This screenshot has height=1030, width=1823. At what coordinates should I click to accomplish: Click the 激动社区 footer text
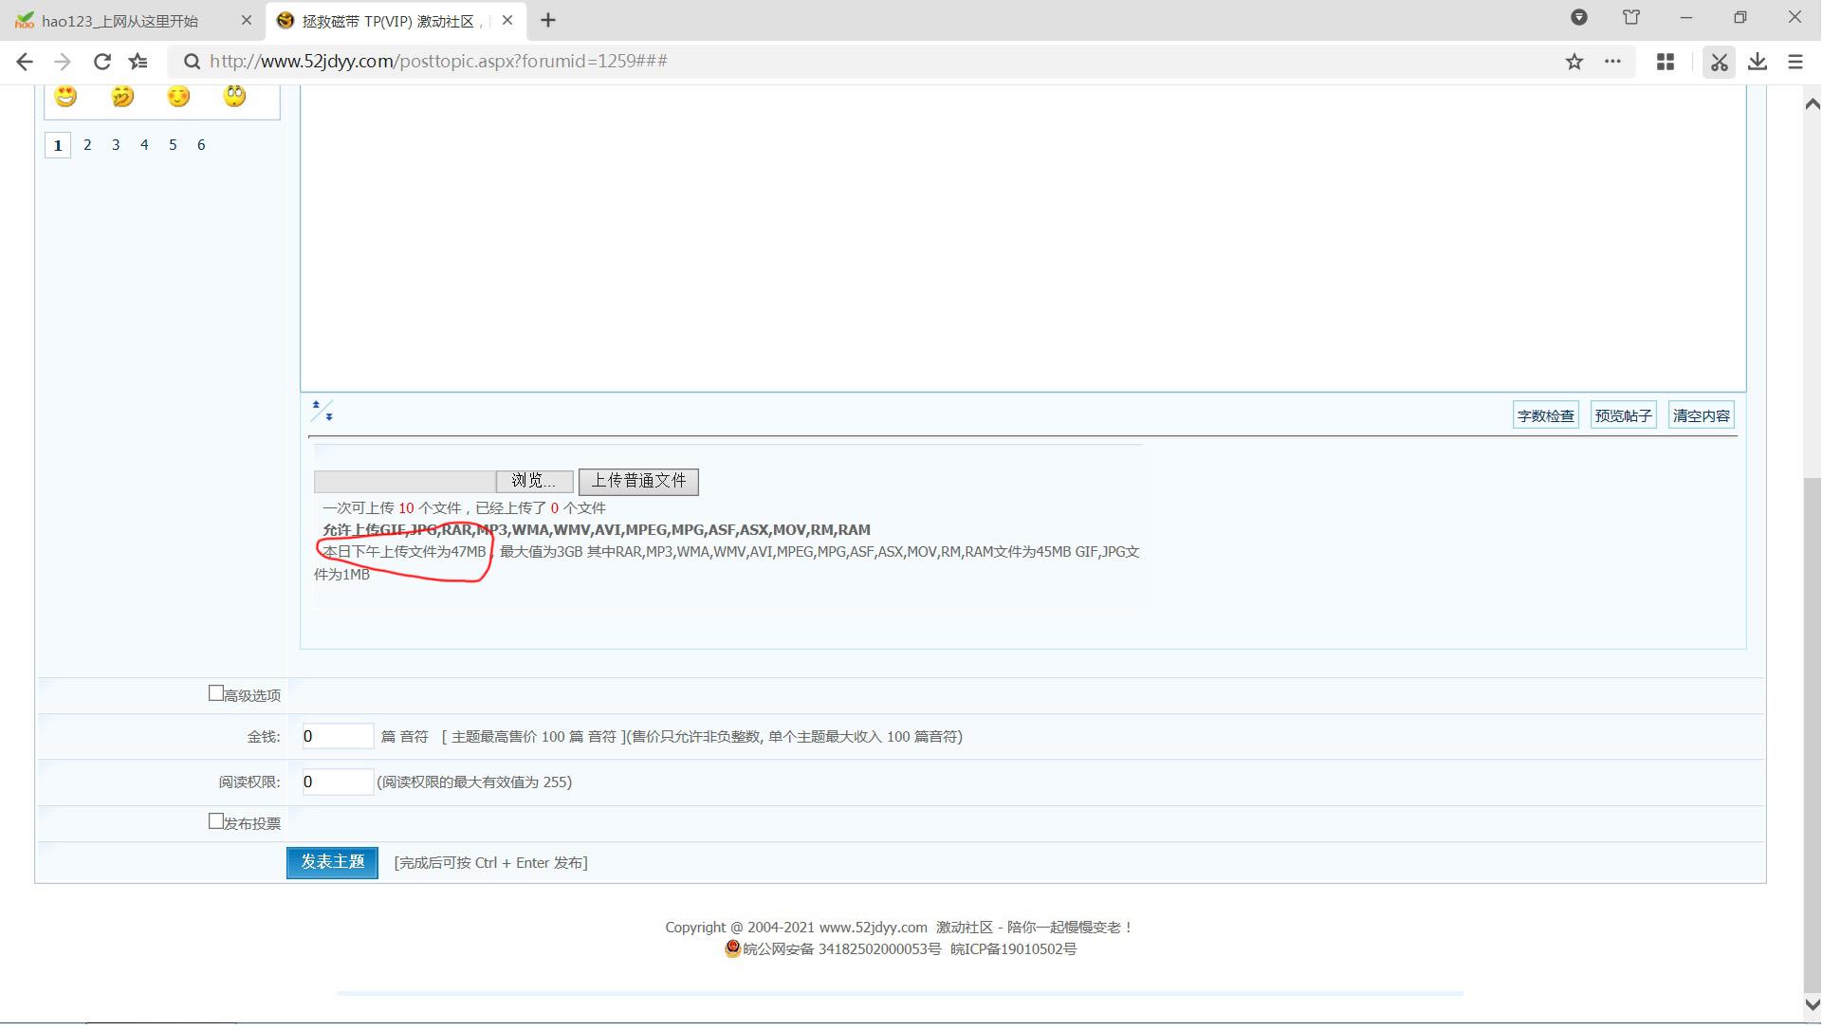point(966,929)
